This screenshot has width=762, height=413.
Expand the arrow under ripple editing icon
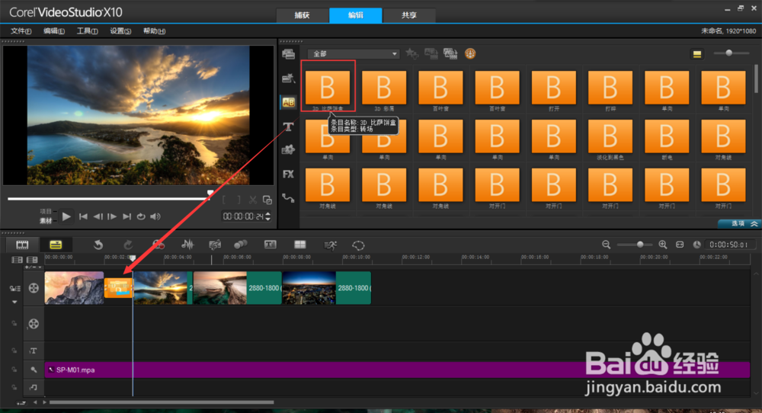pos(14,302)
